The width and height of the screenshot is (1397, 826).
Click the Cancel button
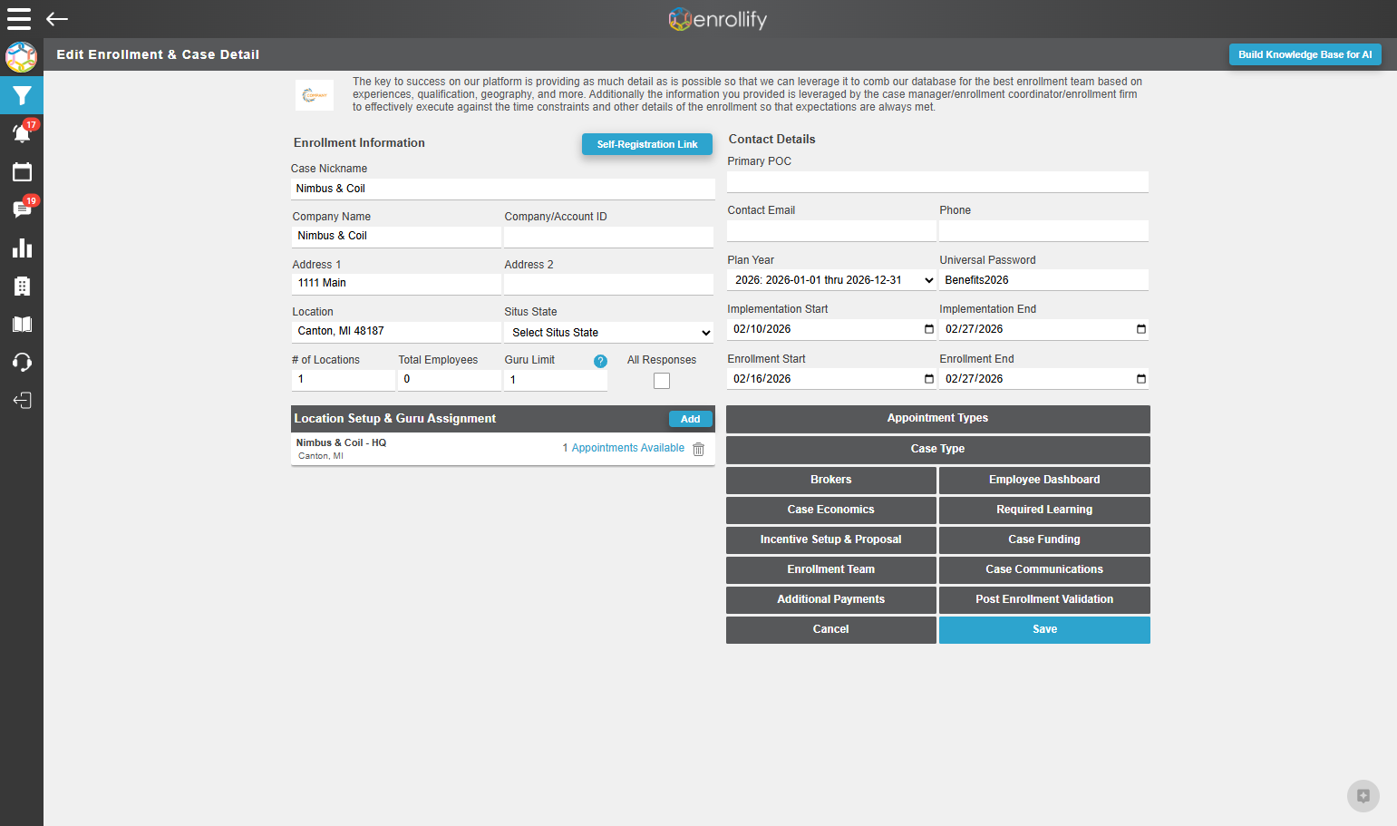coord(831,630)
